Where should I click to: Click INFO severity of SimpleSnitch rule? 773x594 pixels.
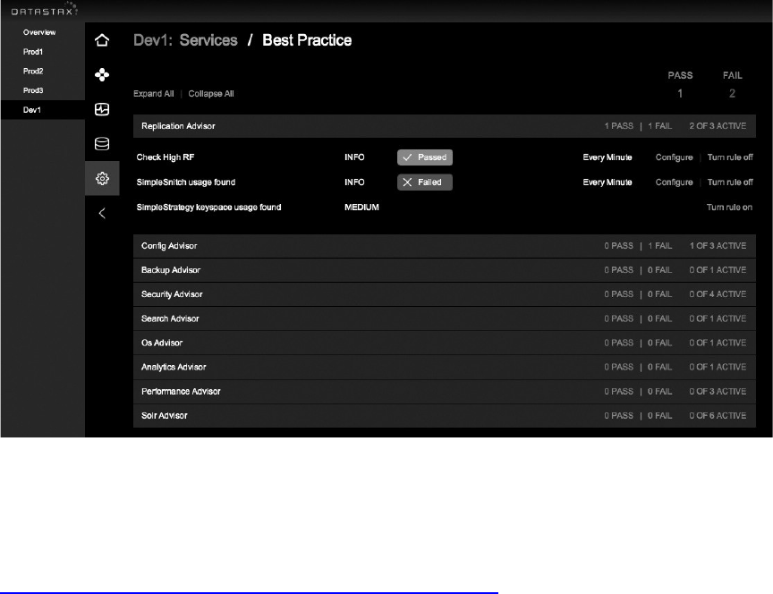coord(354,182)
